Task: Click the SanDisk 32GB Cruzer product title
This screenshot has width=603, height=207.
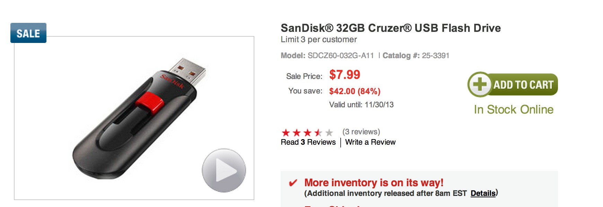Action: (391, 28)
